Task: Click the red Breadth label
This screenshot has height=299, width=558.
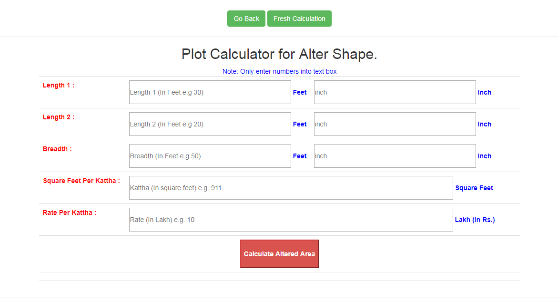Action: [x=57, y=149]
